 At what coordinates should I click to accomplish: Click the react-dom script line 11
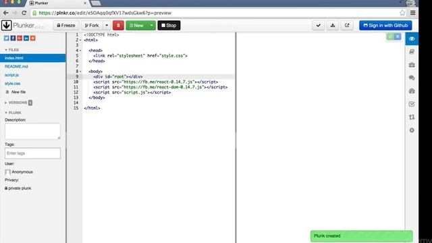click(x=161, y=87)
